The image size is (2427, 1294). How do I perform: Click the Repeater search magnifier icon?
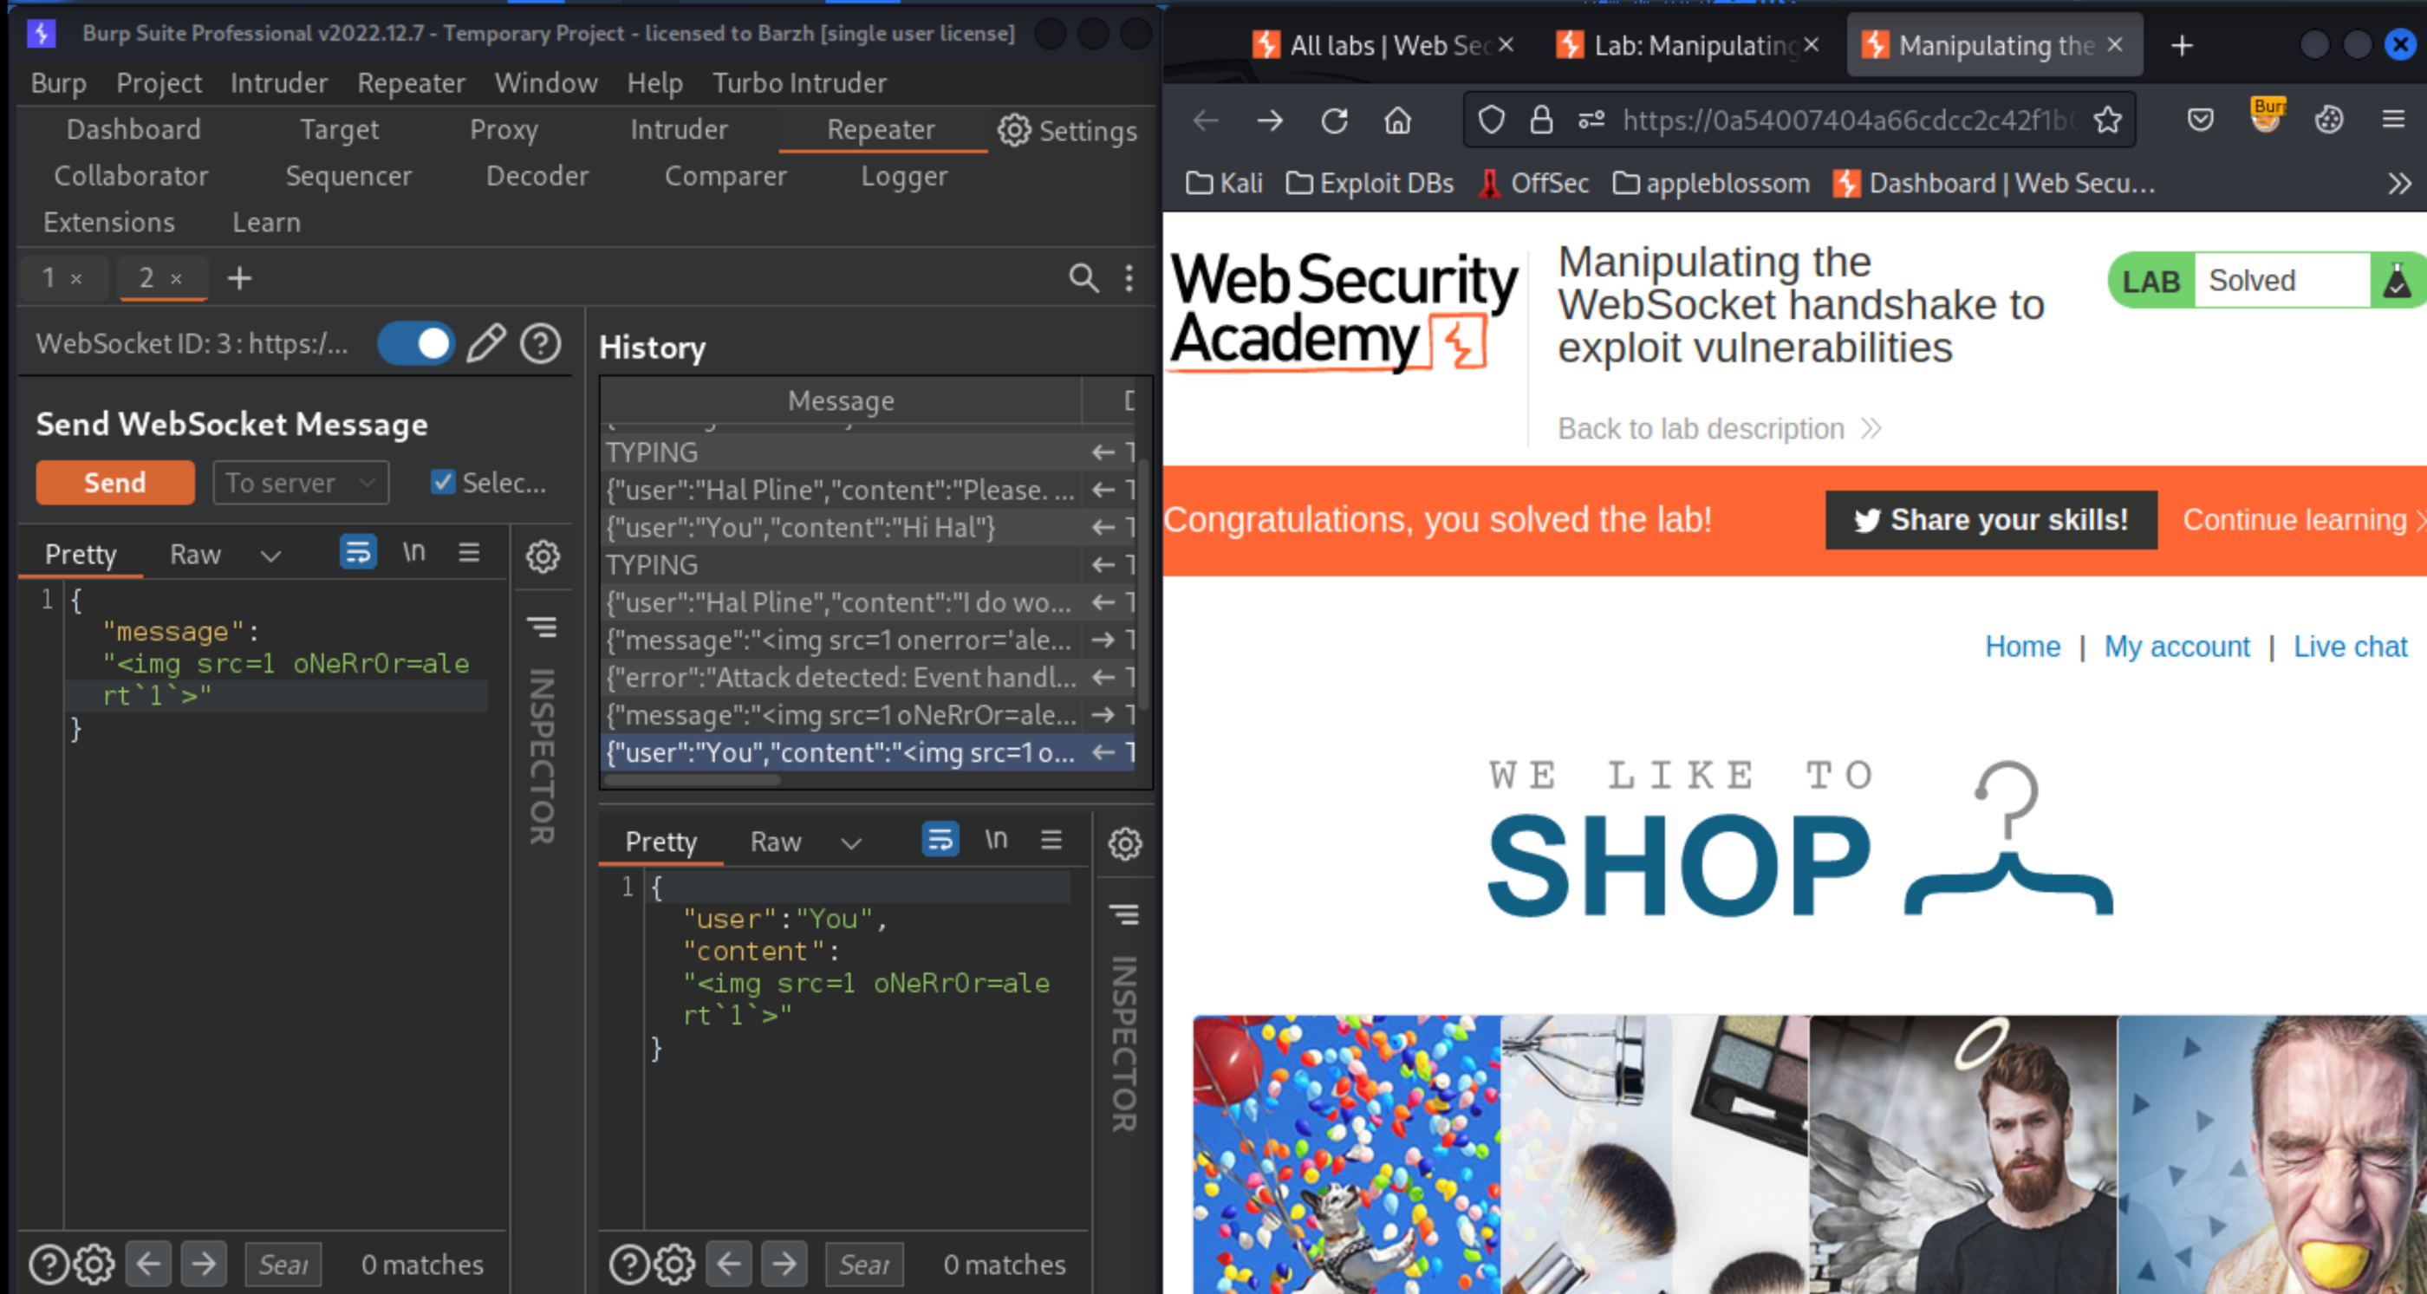tap(1083, 278)
